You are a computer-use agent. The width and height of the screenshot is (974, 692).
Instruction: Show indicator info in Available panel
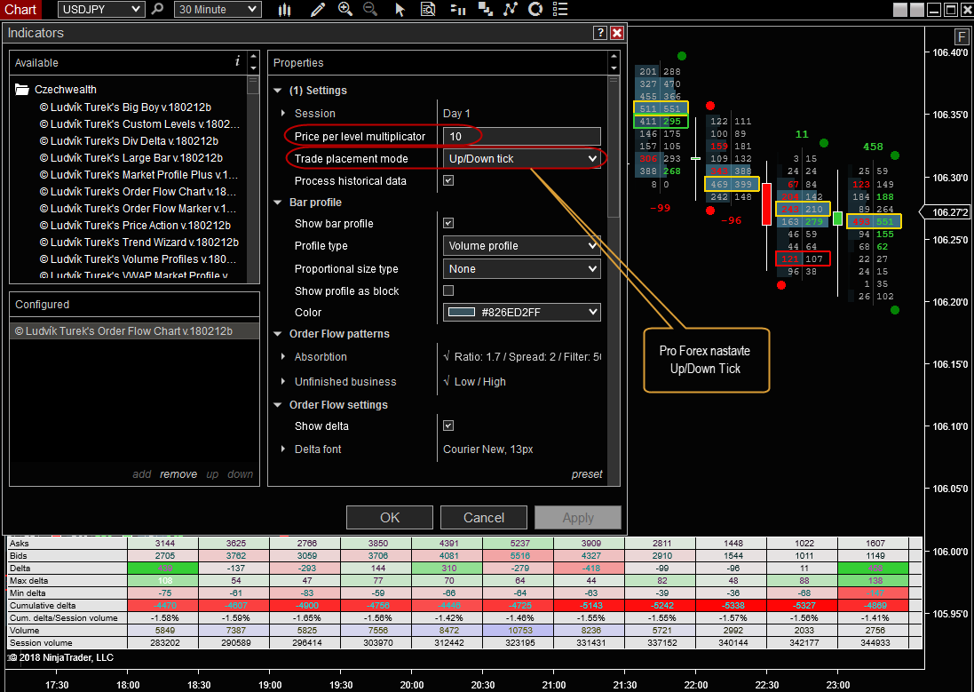237,61
